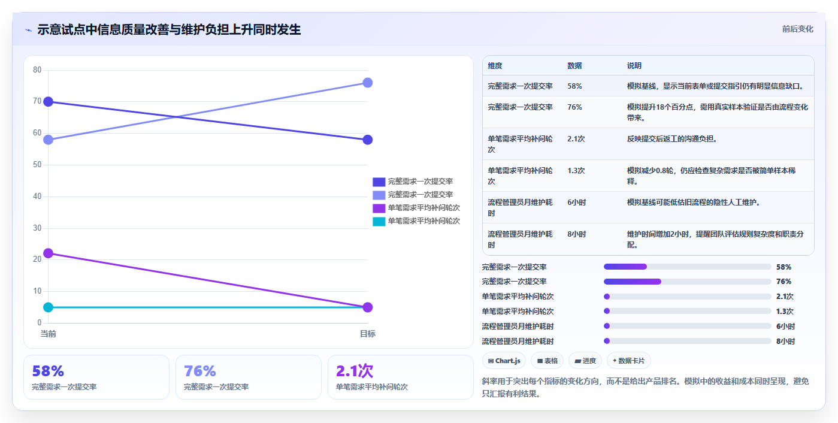Click the progress bar labeled 76%
The image size is (838, 423).
pyautogui.click(x=688, y=282)
